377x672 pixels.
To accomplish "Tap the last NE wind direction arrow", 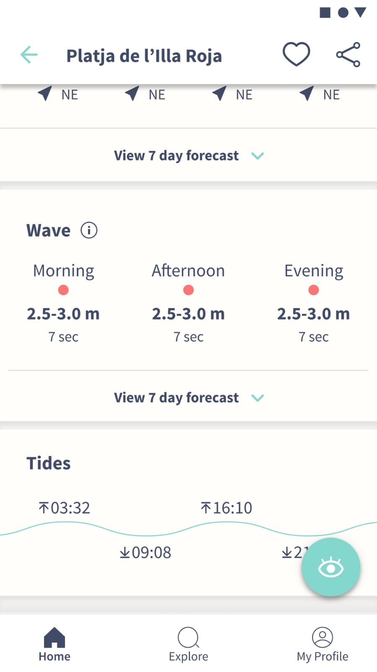I will point(307,93).
